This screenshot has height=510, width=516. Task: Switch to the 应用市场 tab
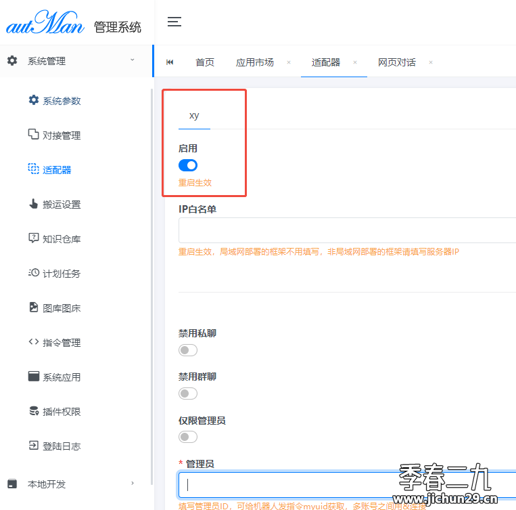(x=255, y=62)
